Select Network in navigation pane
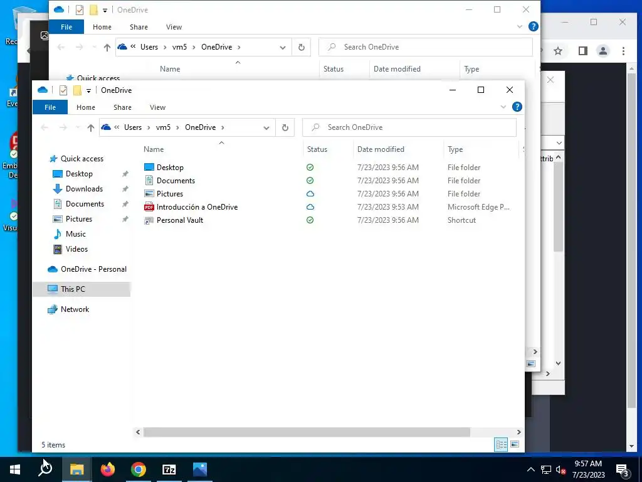642x482 pixels. click(x=75, y=309)
